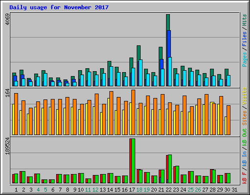250x195 pixels.
Task: Click day 7 on the x-axis
Action: [60, 190]
